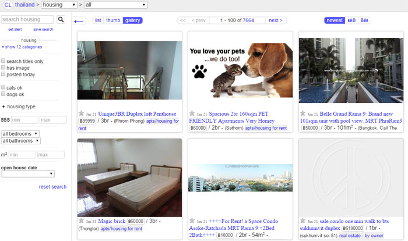Click the reset search link
The height and width of the screenshot is (241, 408).
pos(52,187)
